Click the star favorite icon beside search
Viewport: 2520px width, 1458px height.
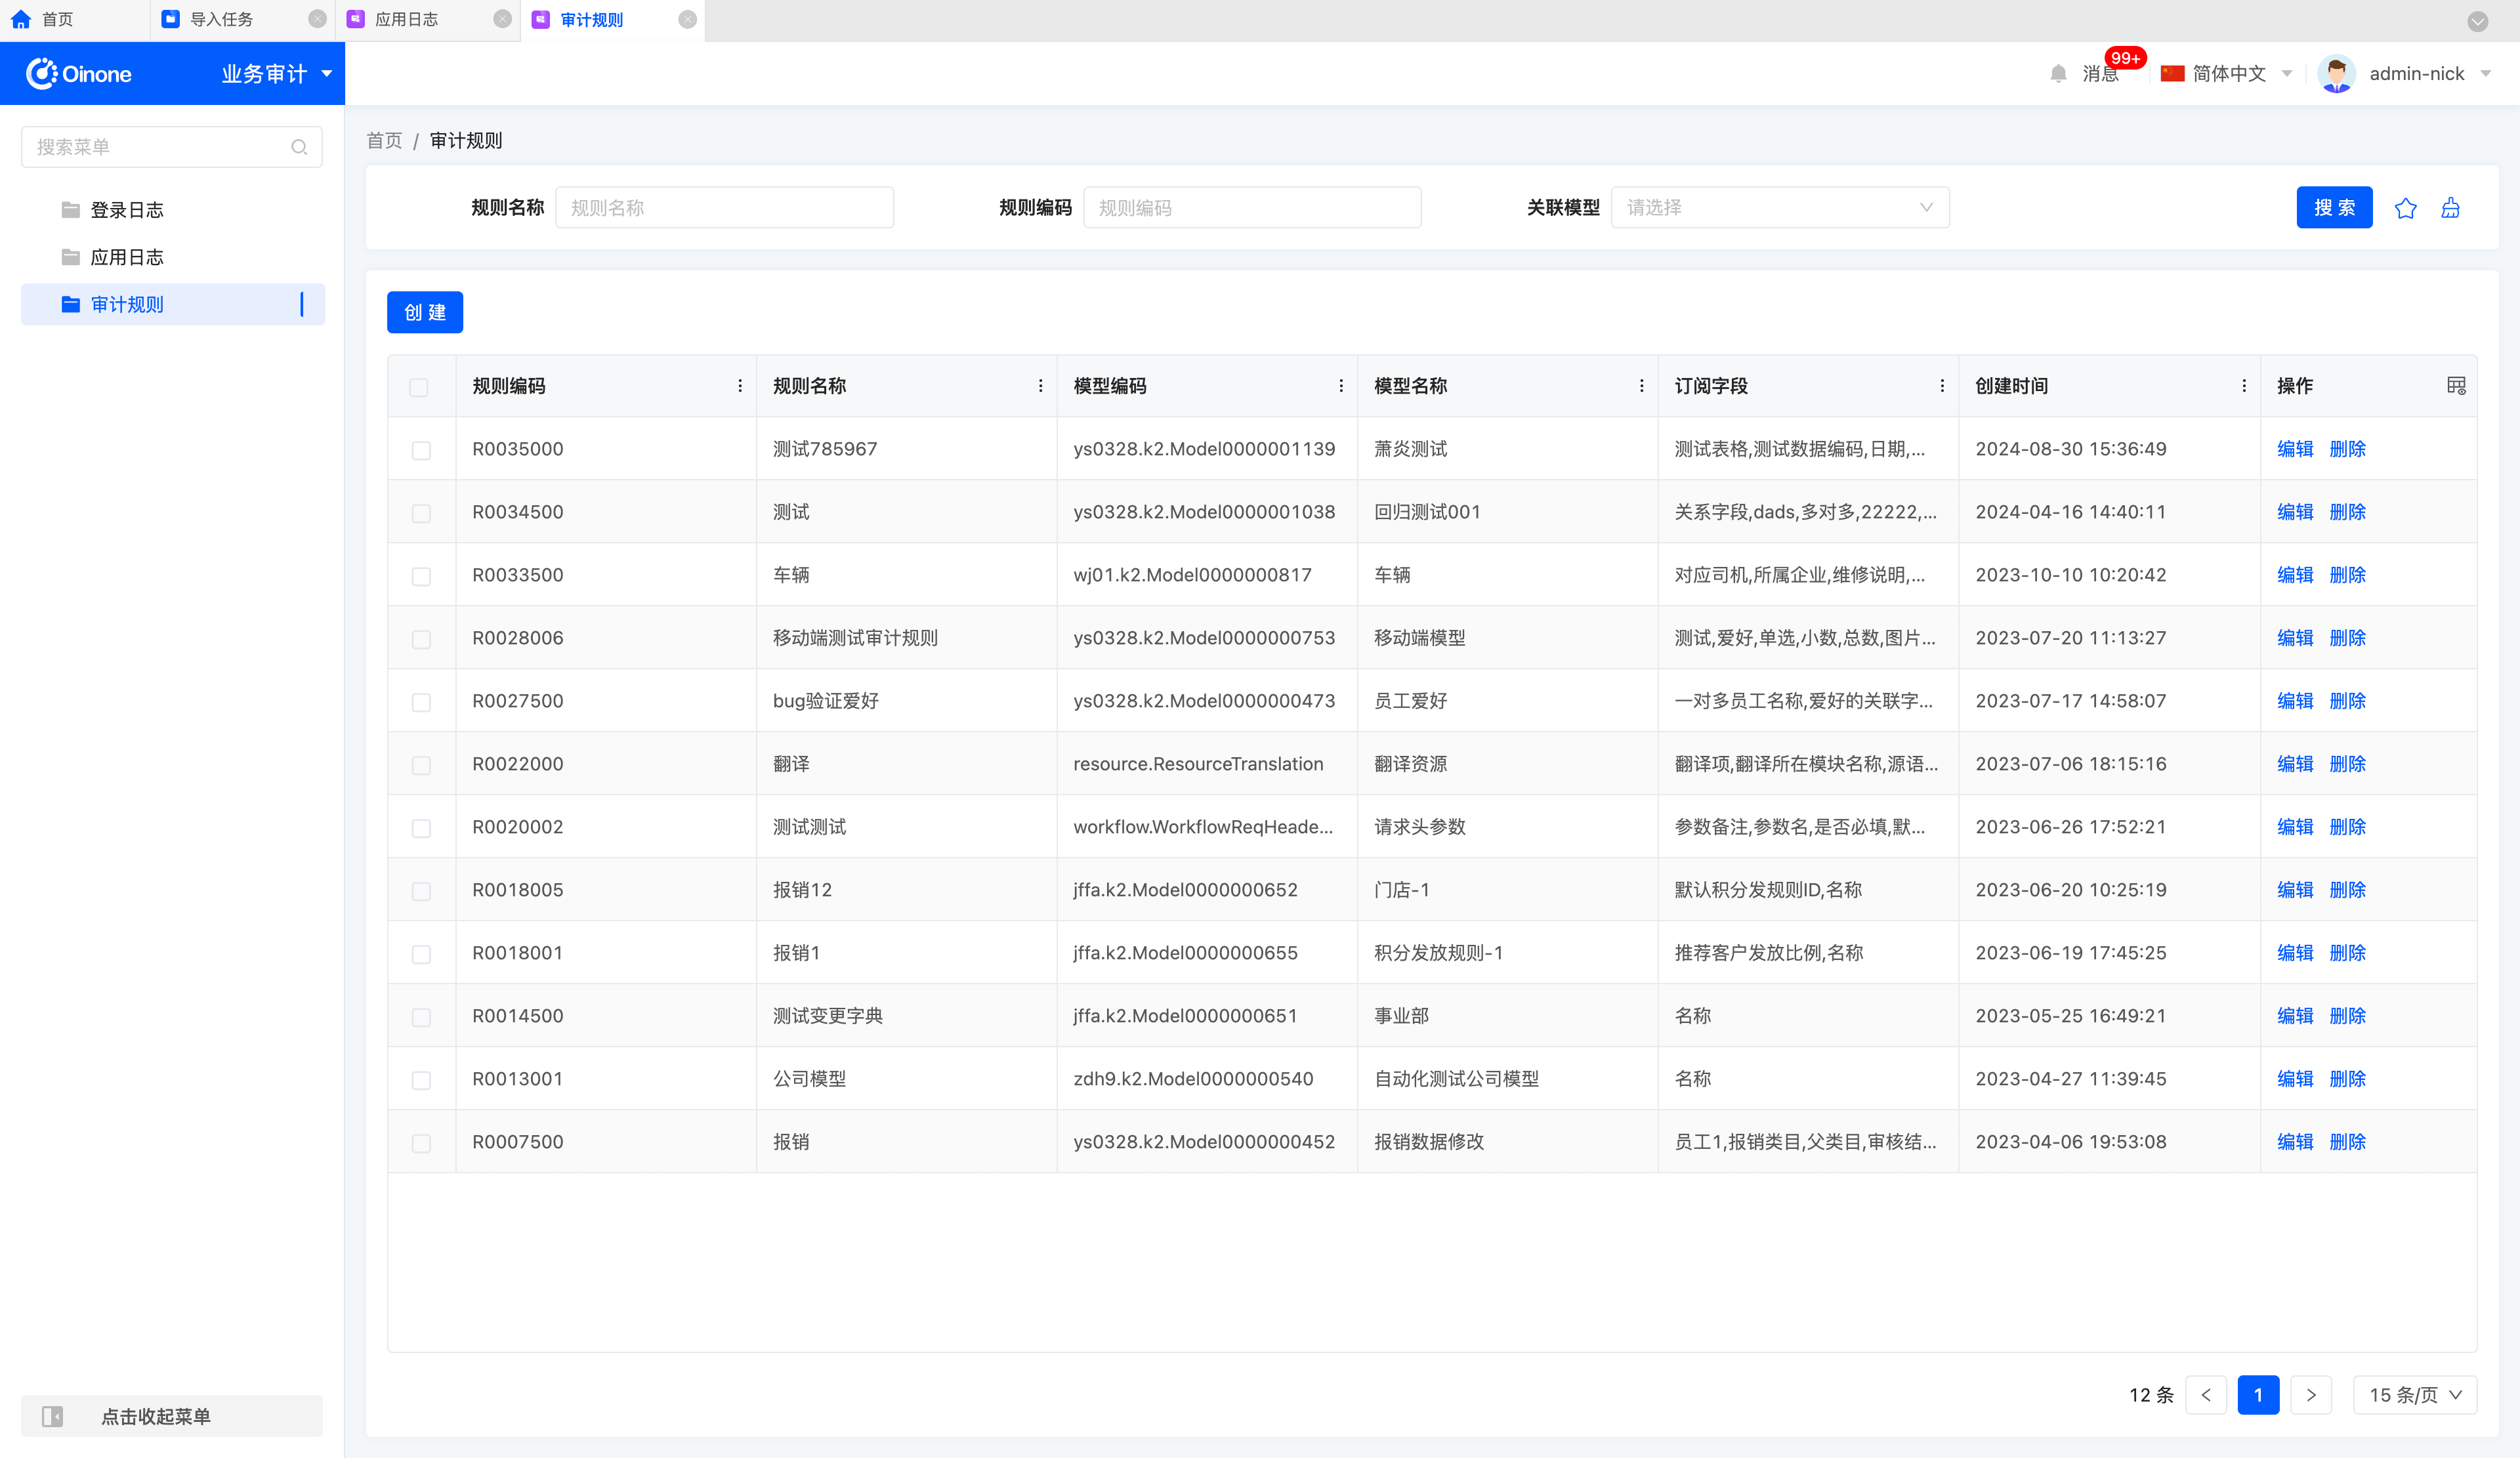click(x=2406, y=207)
